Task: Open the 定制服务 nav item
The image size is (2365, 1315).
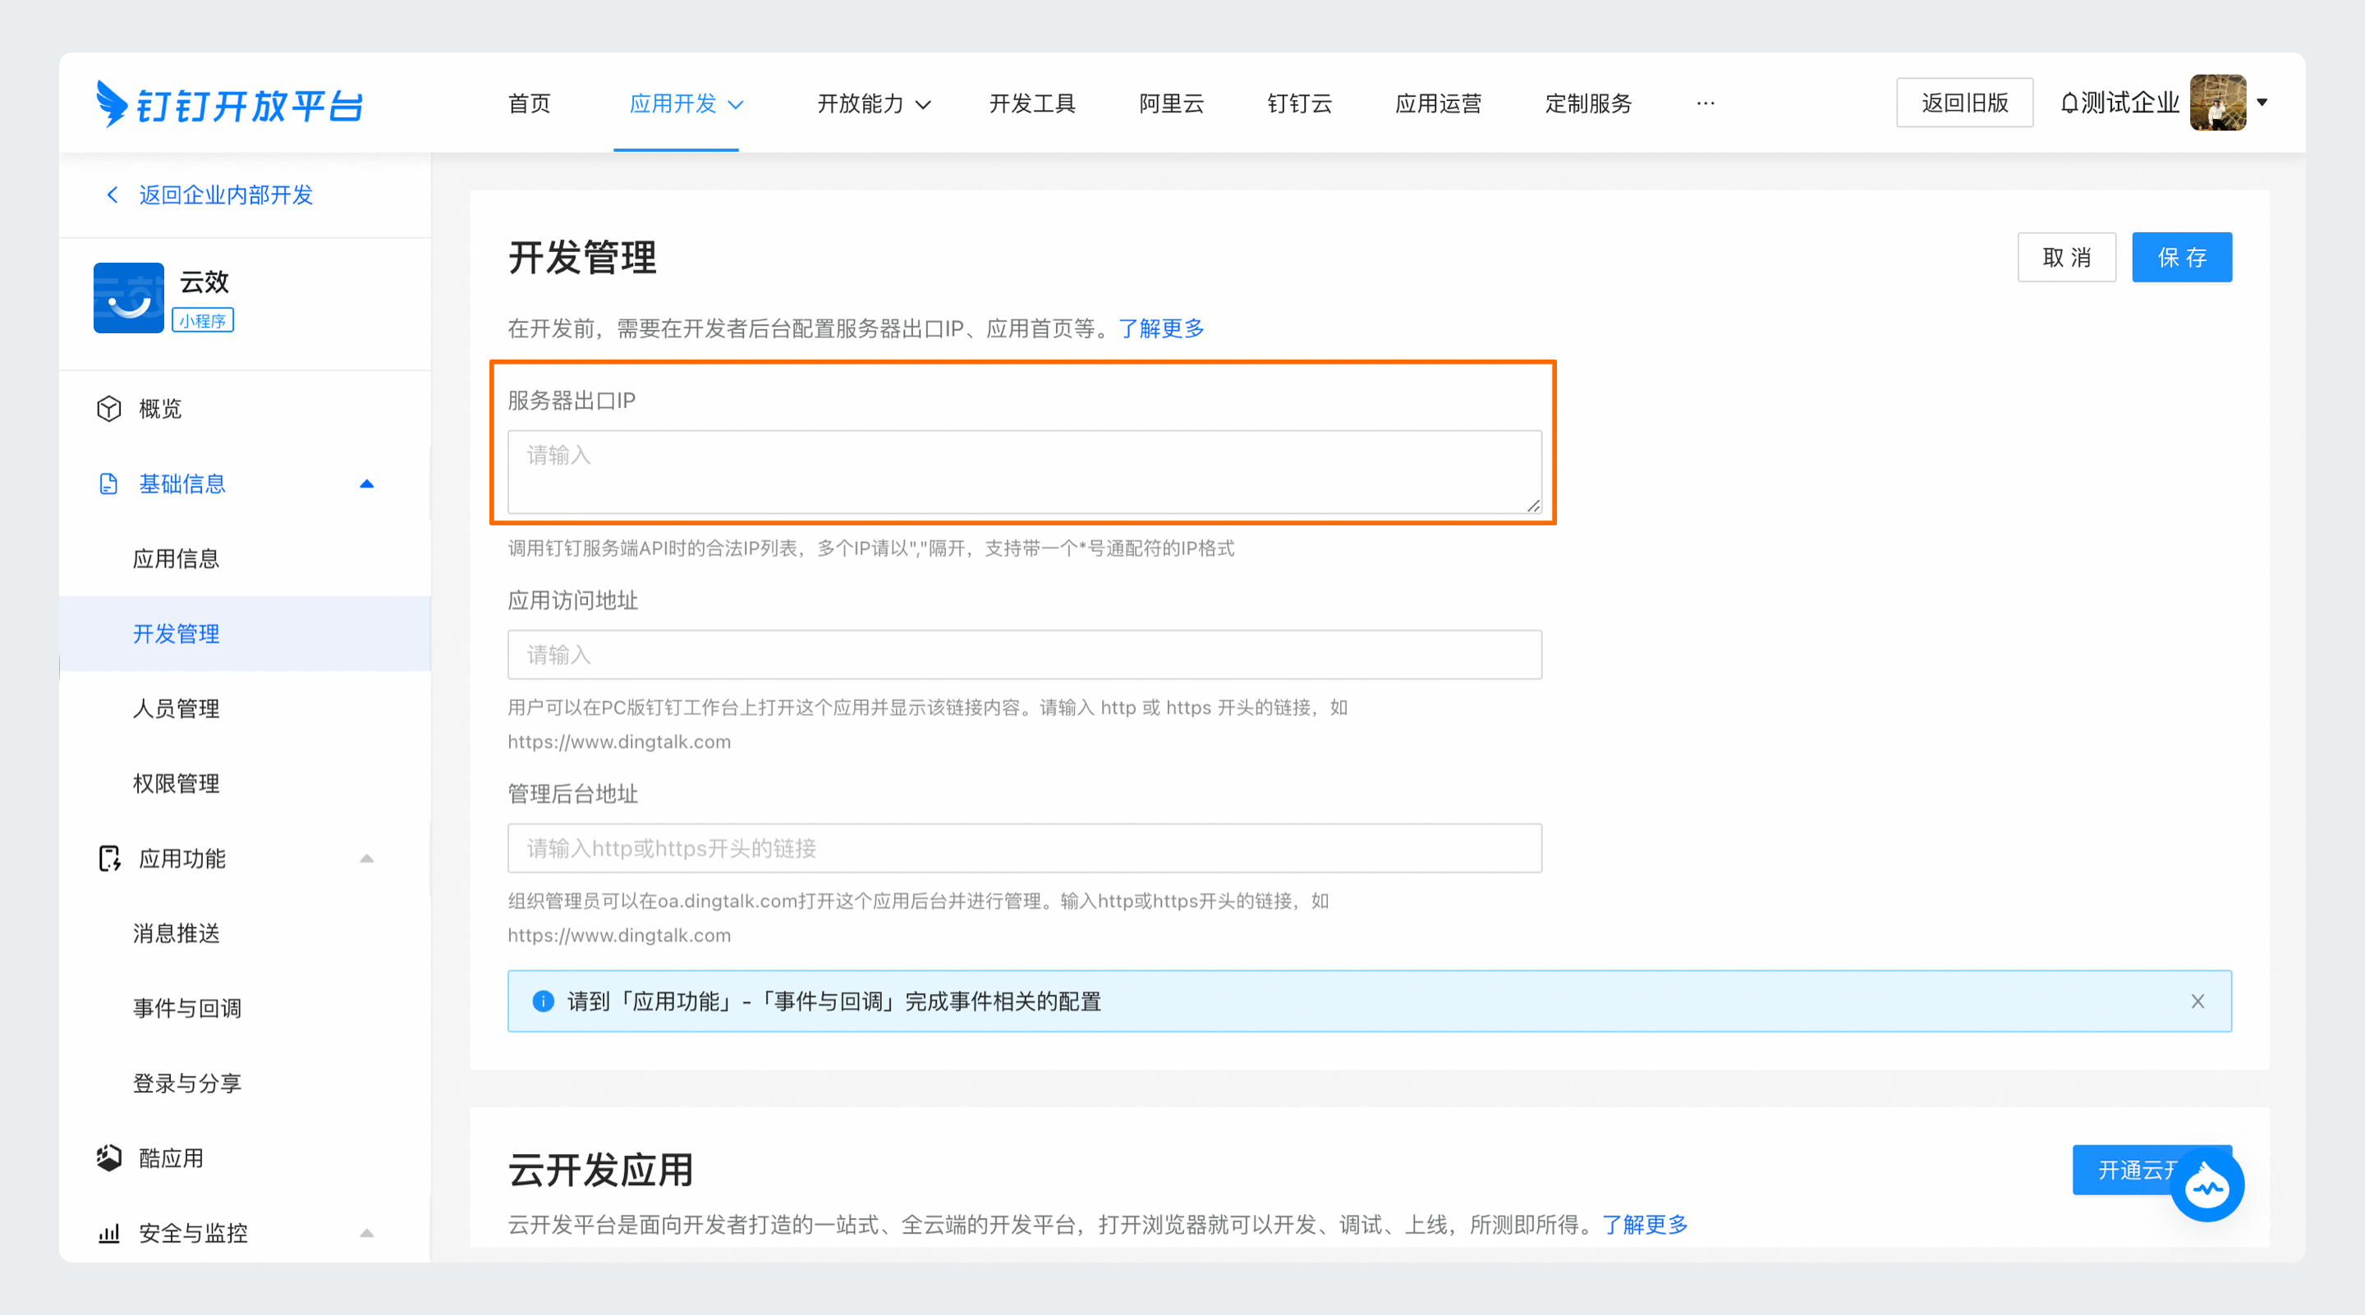Action: click(x=1588, y=103)
